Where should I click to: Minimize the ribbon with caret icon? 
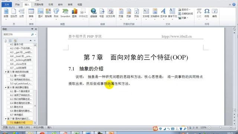click(230, 4)
